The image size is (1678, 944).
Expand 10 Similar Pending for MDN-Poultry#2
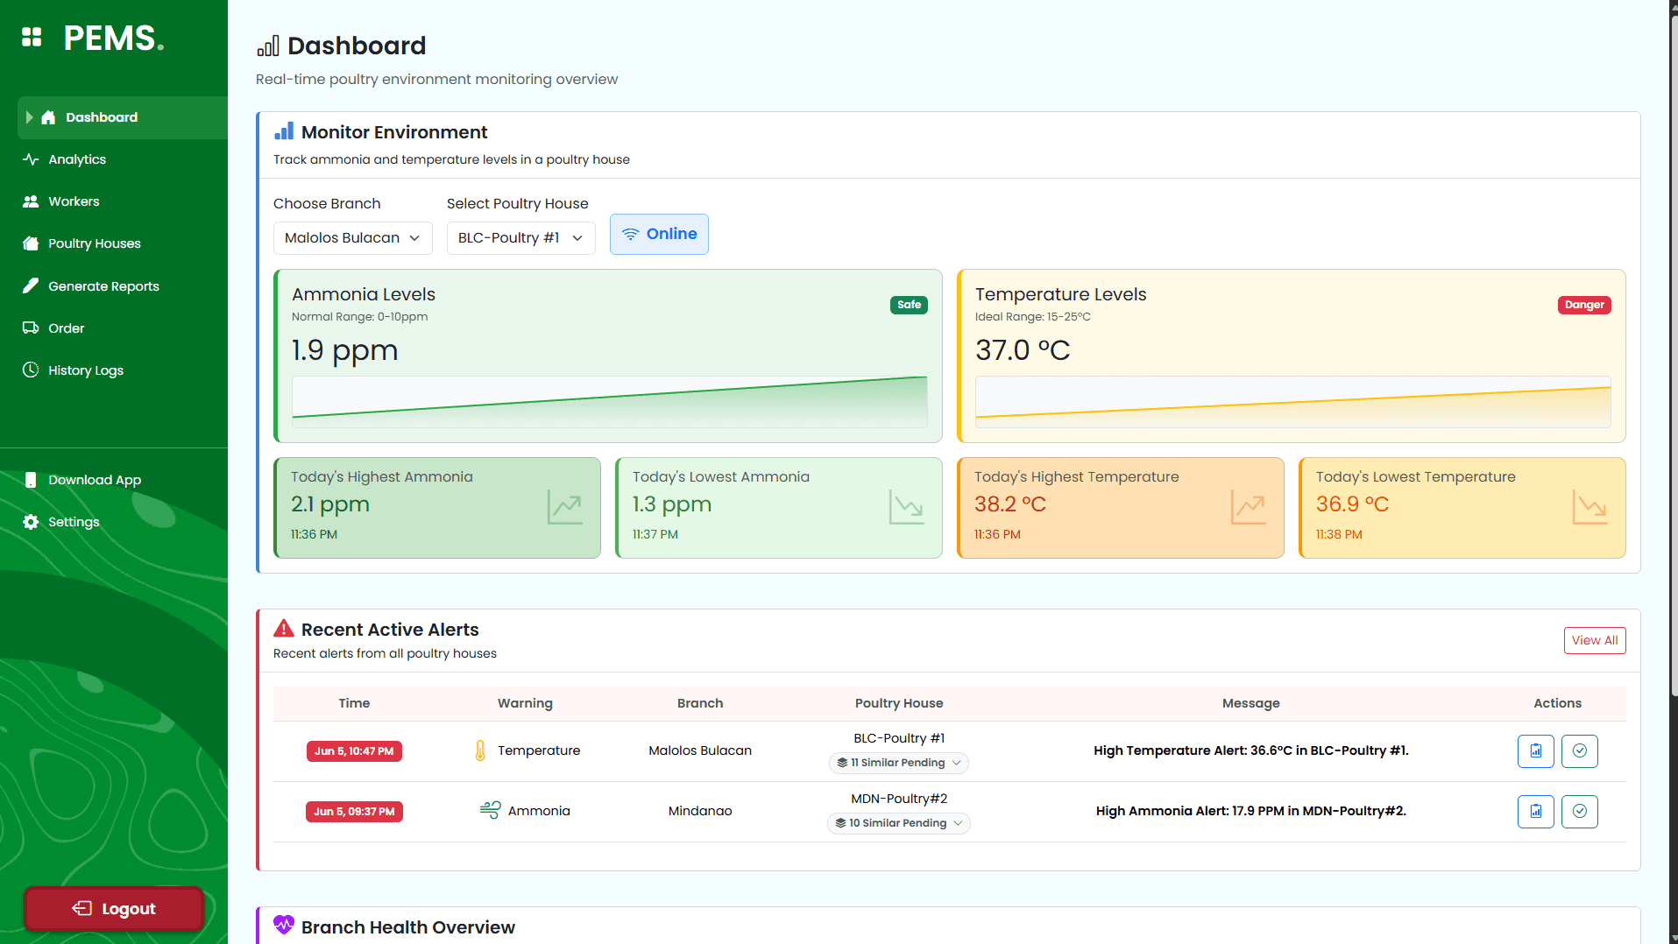[x=899, y=823]
